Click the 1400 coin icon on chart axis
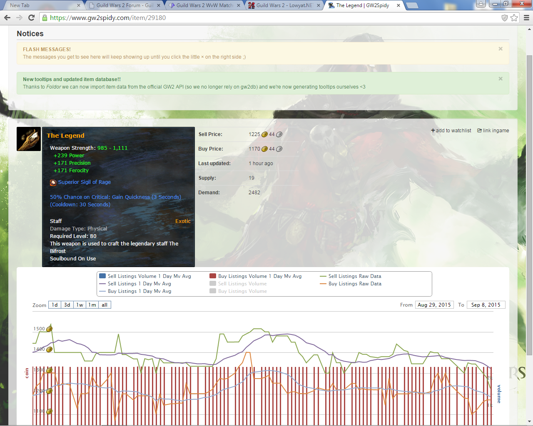This screenshot has height=426, width=533. click(x=49, y=349)
